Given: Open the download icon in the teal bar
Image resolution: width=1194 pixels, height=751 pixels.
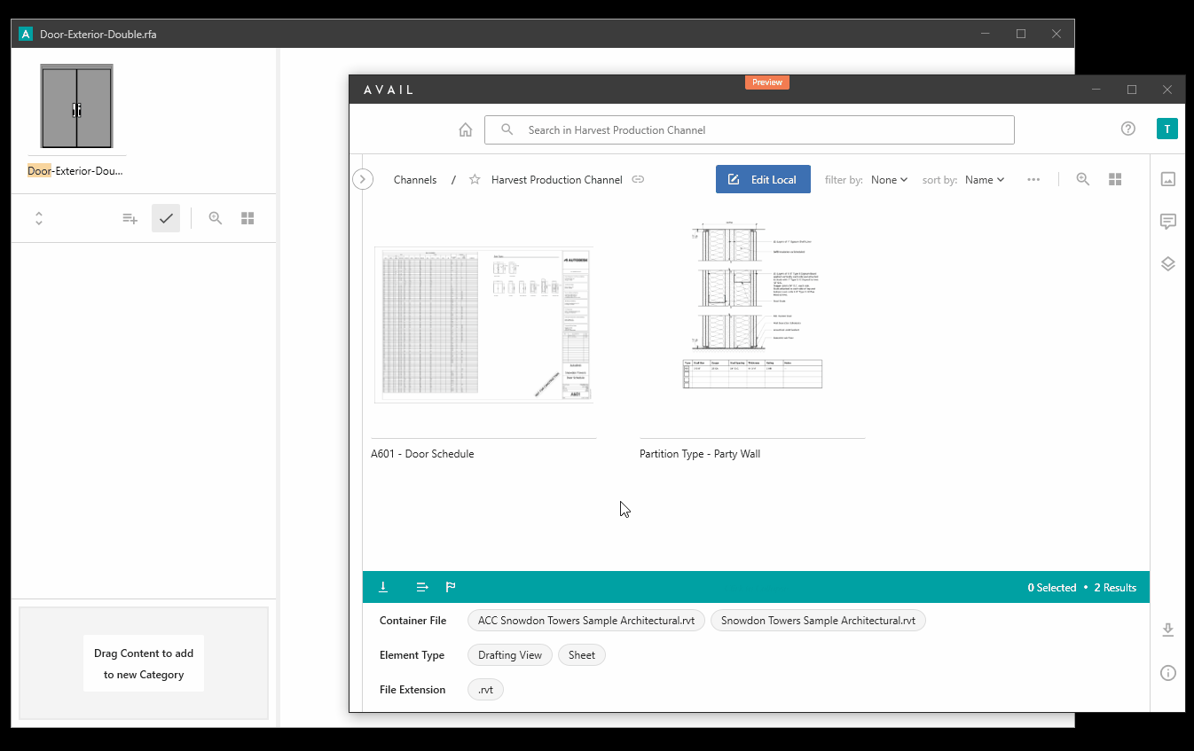Looking at the screenshot, I should [x=382, y=586].
